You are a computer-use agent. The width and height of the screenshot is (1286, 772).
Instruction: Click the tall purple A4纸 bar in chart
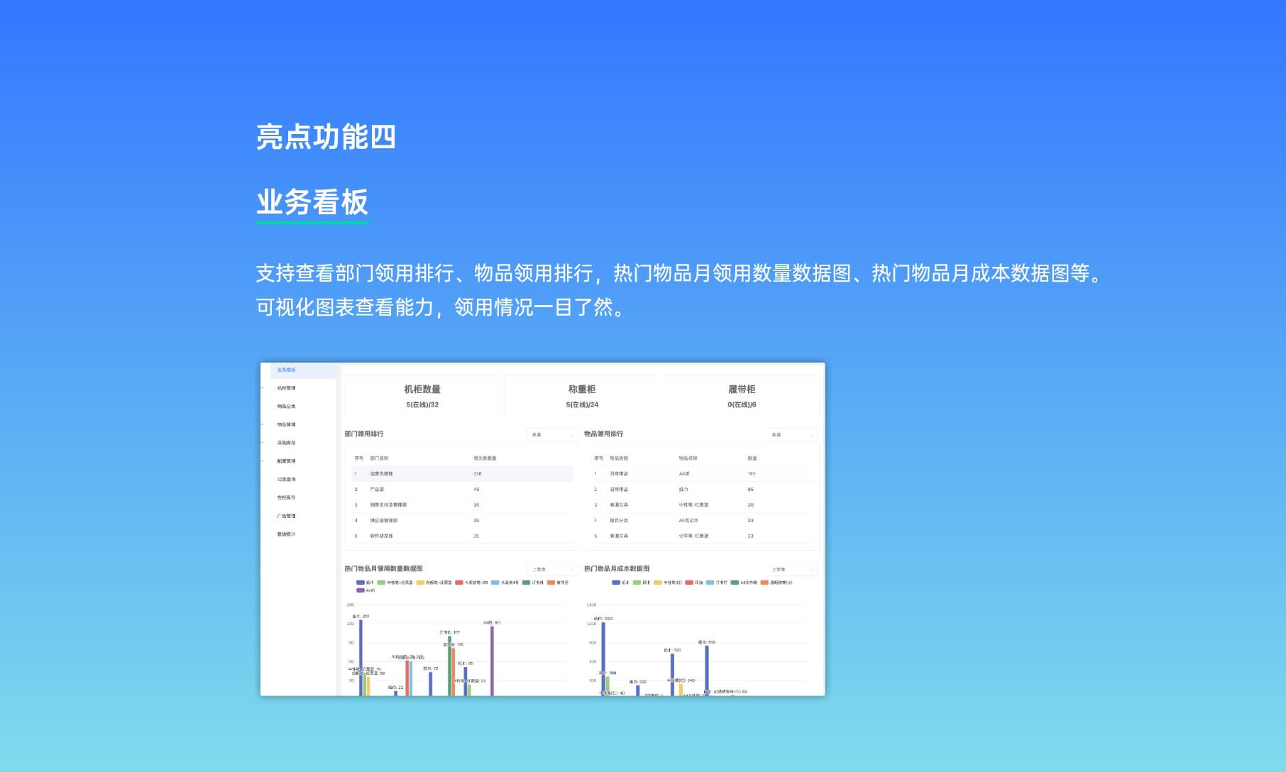(x=492, y=660)
